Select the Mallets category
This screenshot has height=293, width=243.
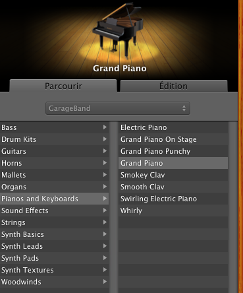point(54,175)
